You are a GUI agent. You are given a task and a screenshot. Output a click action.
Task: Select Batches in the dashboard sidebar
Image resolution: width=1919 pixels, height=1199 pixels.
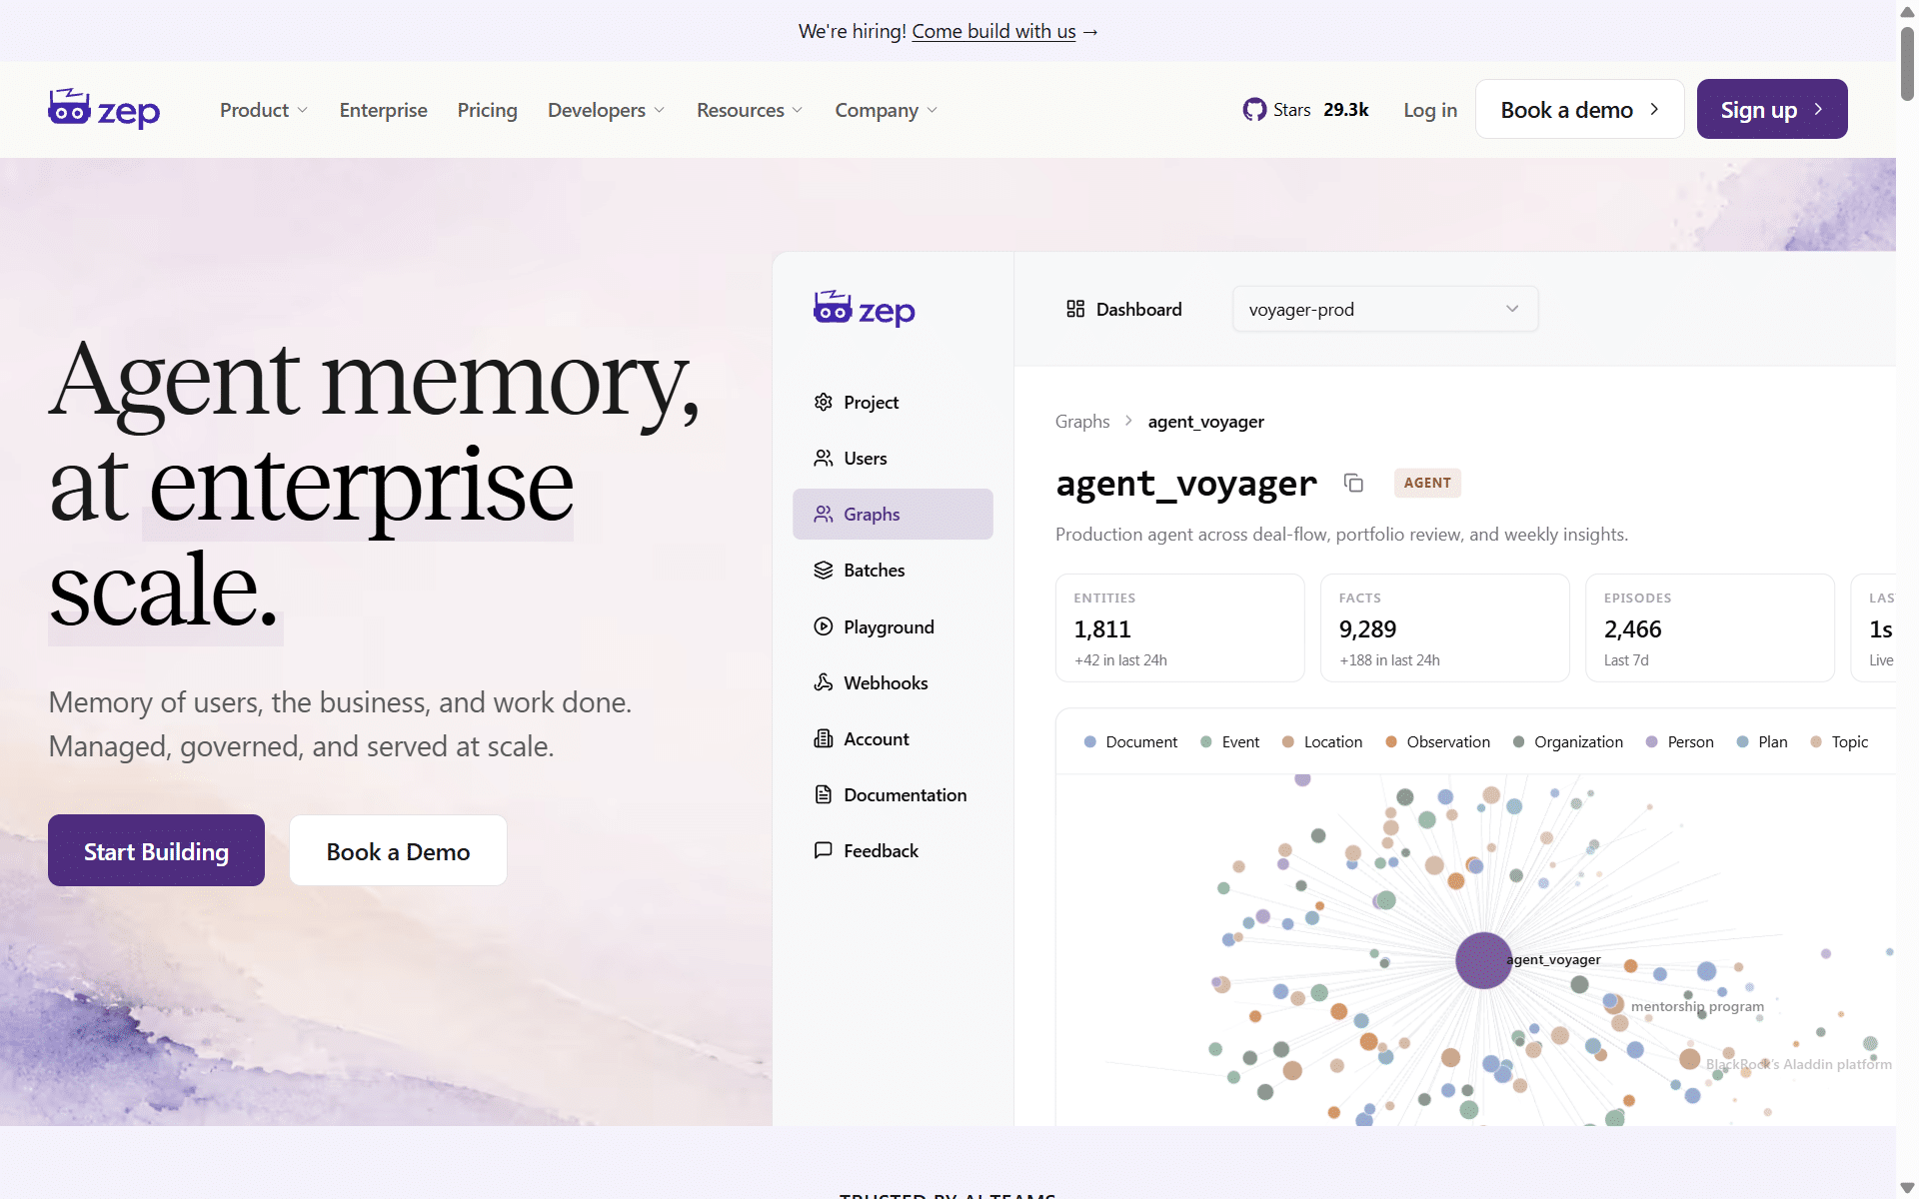tap(893, 570)
